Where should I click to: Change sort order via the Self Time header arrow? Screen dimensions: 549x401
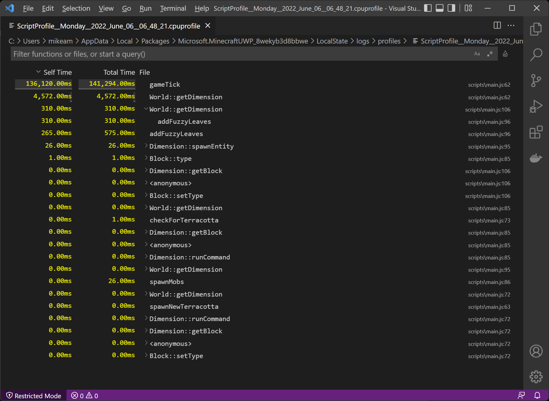point(39,72)
